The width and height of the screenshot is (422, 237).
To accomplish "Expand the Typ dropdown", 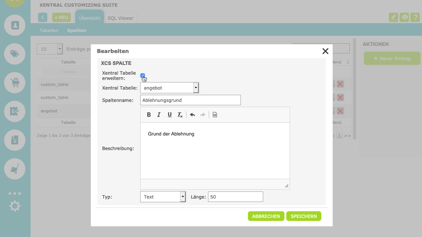I will [163, 197].
